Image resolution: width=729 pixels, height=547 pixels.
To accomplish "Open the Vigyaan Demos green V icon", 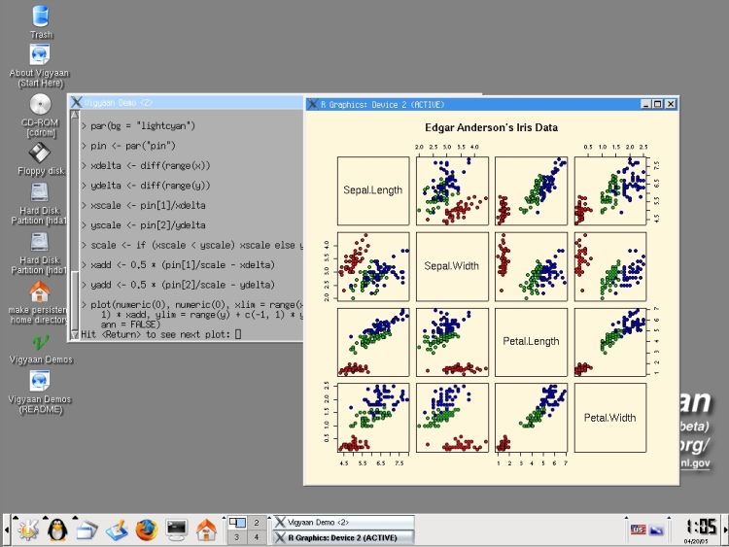I will click(40, 342).
